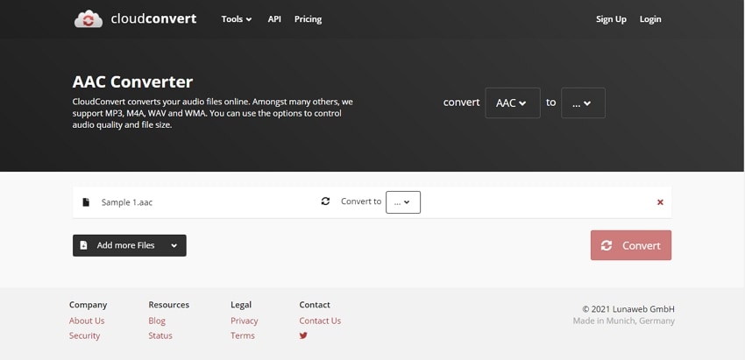Click the Contact footer heading
745x360 pixels.
[315, 305]
